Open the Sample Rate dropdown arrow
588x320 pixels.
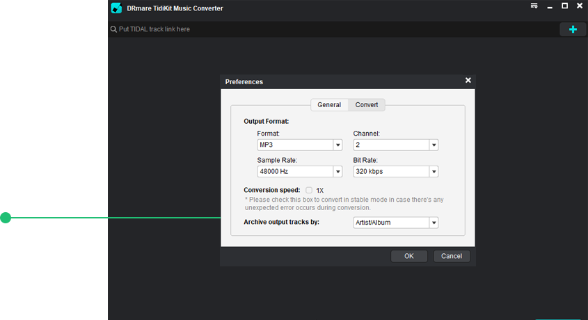click(x=338, y=172)
